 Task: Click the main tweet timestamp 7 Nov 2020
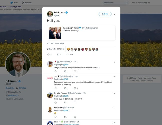point(55,44)
